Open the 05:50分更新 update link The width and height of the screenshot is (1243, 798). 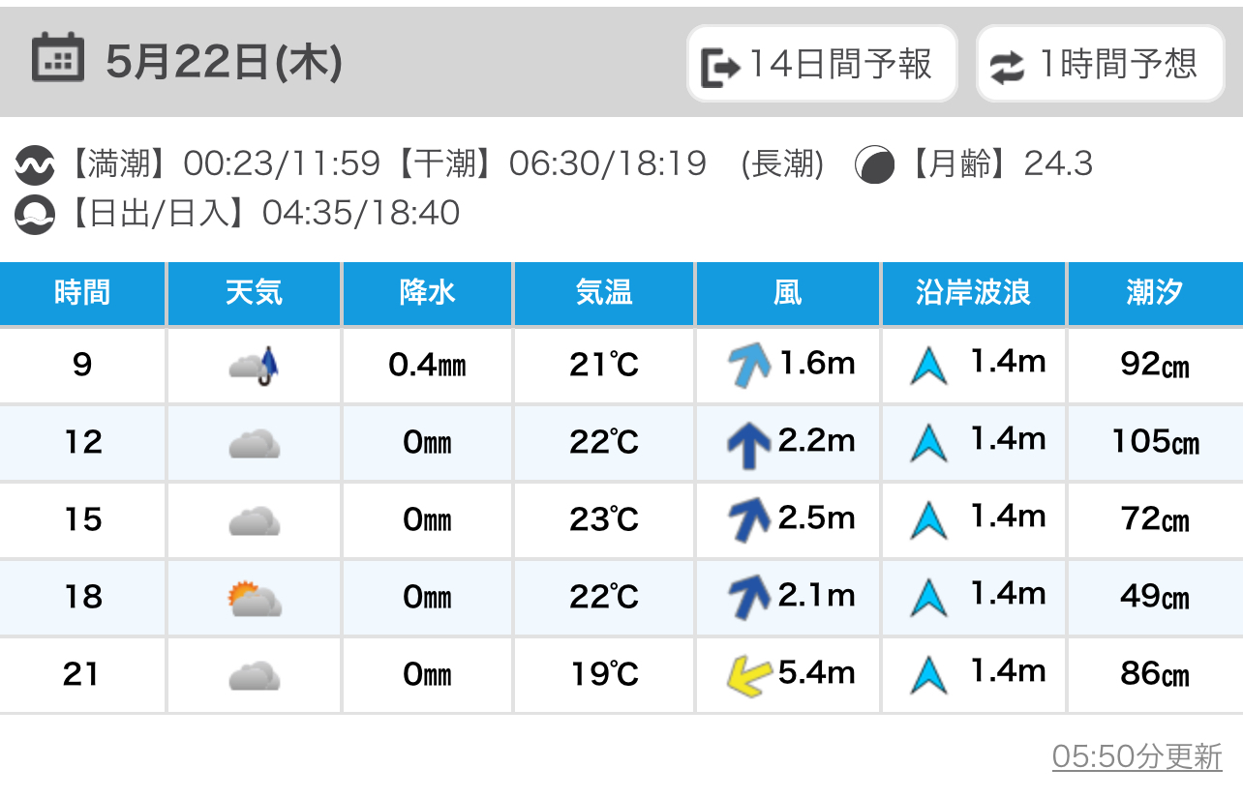point(1137,756)
